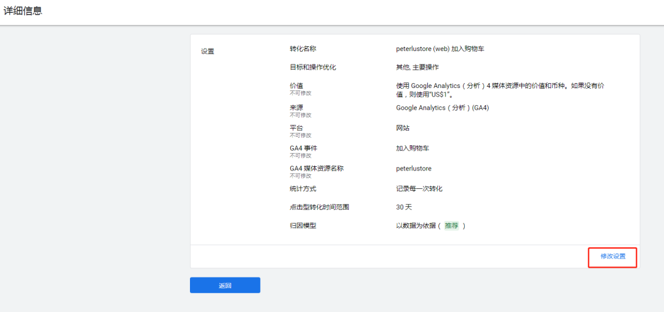Select the 详细信息 page heading
The image size is (664, 312).
[23, 11]
